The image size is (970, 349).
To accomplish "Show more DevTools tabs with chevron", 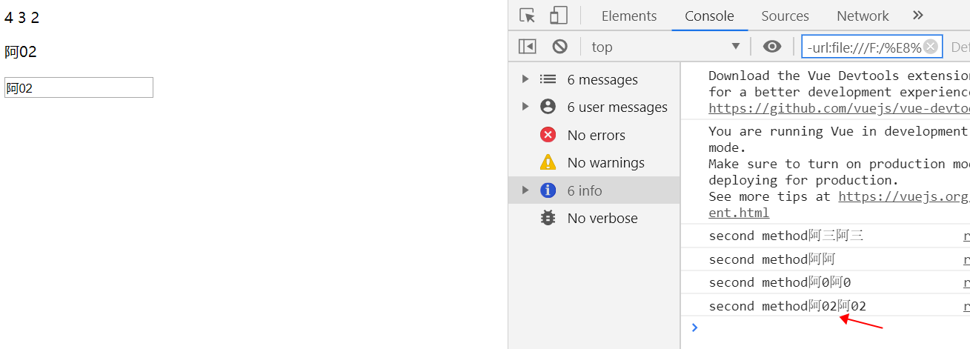I will coord(918,16).
